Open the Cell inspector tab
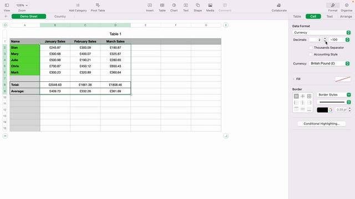Screen dimensions: 355x199 313,16
